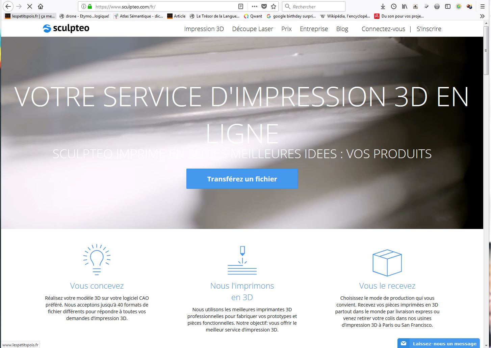Image resolution: width=491 pixels, height=348 pixels.
Task: Toggle reader view in address bar
Action: click(x=240, y=6)
